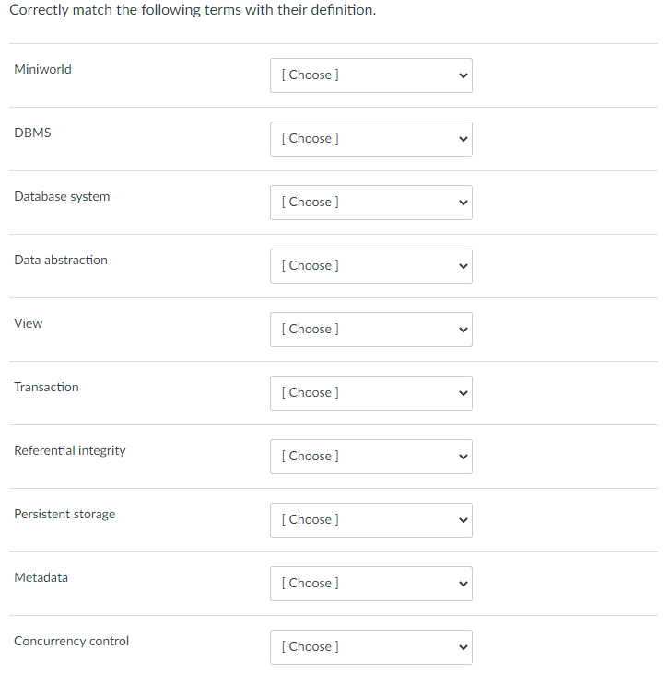
Task: Click the Data abstraction term label
Action: [x=61, y=260]
